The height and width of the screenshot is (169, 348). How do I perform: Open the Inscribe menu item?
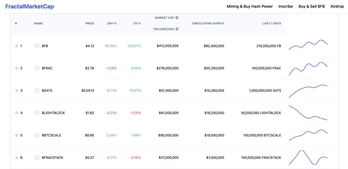pyautogui.click(x=286, y=6)
